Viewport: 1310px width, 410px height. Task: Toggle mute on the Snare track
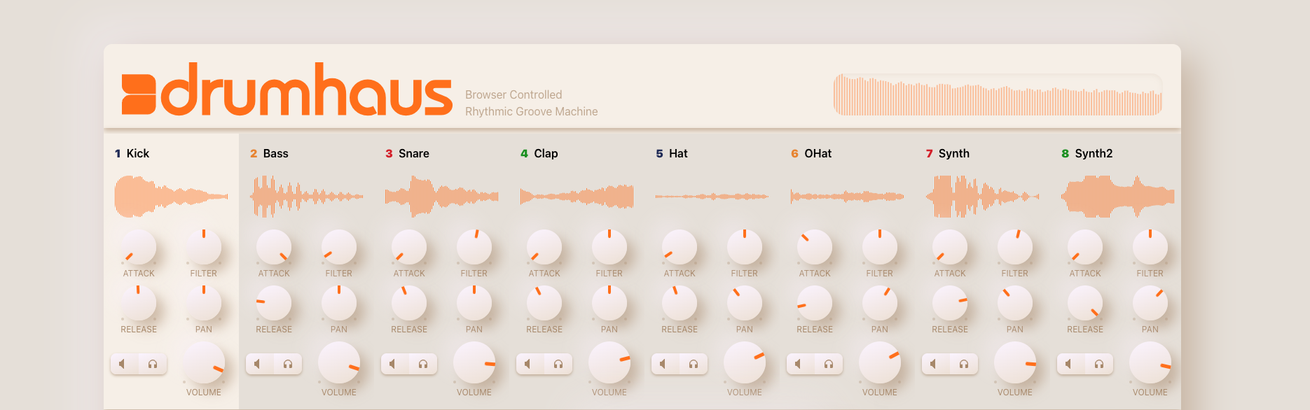tap(394, 364)
